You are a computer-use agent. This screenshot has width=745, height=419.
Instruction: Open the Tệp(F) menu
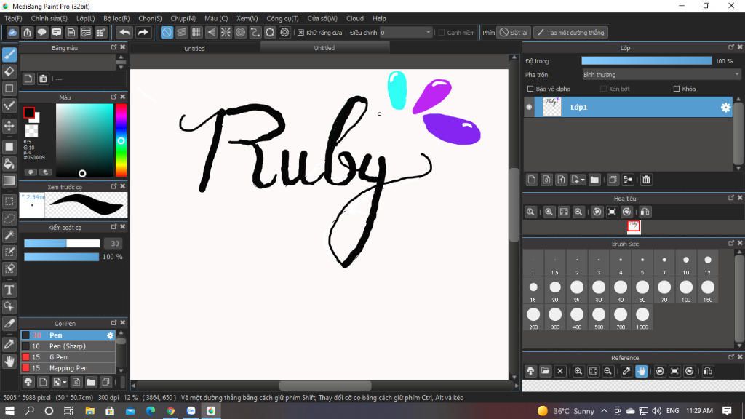coord(13,18)
